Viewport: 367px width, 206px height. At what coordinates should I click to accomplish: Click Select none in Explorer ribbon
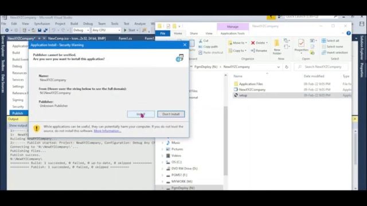(x=333, y=46)
